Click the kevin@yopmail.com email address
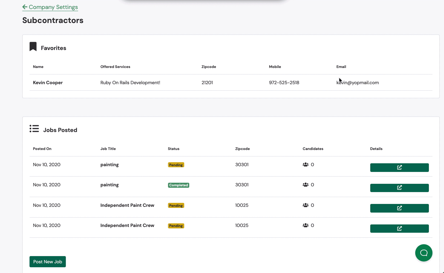Viewport: 444px width, 273px height. pos(358,83)
